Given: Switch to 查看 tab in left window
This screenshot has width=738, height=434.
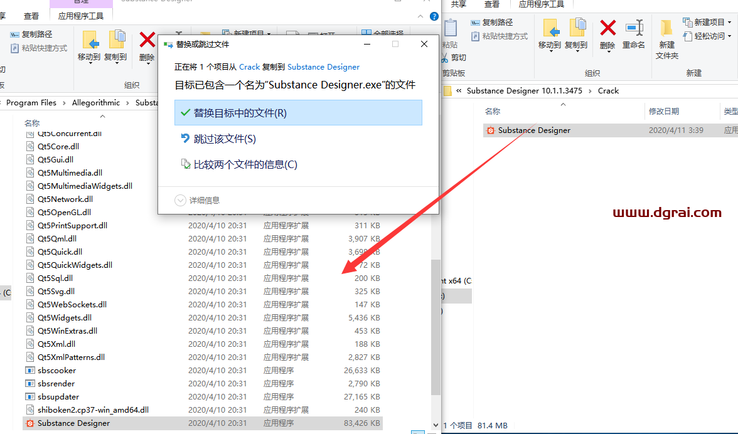Looking at the screenshot, I should point(31,16).
